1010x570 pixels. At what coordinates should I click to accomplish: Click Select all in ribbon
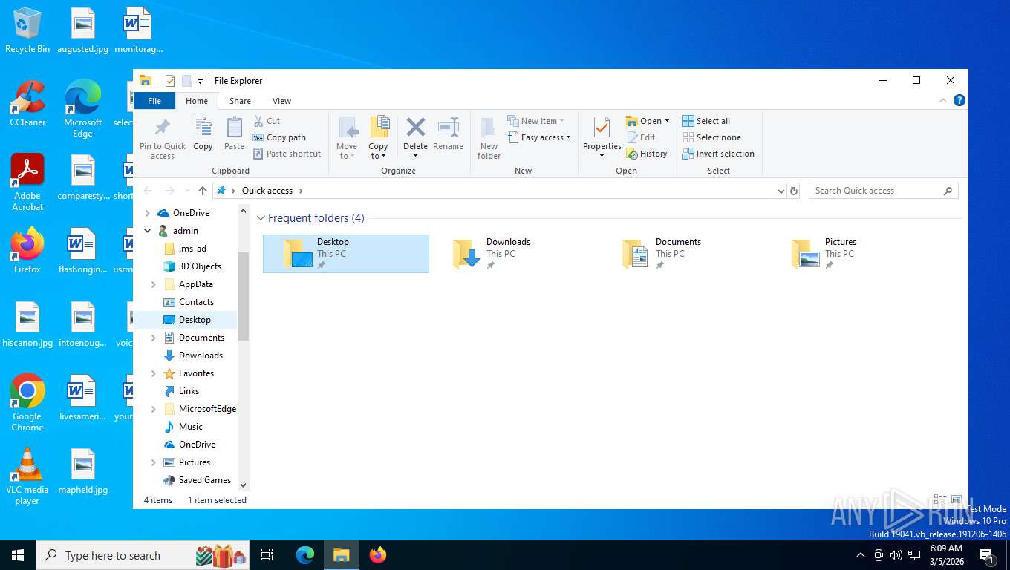pos(706,121)
